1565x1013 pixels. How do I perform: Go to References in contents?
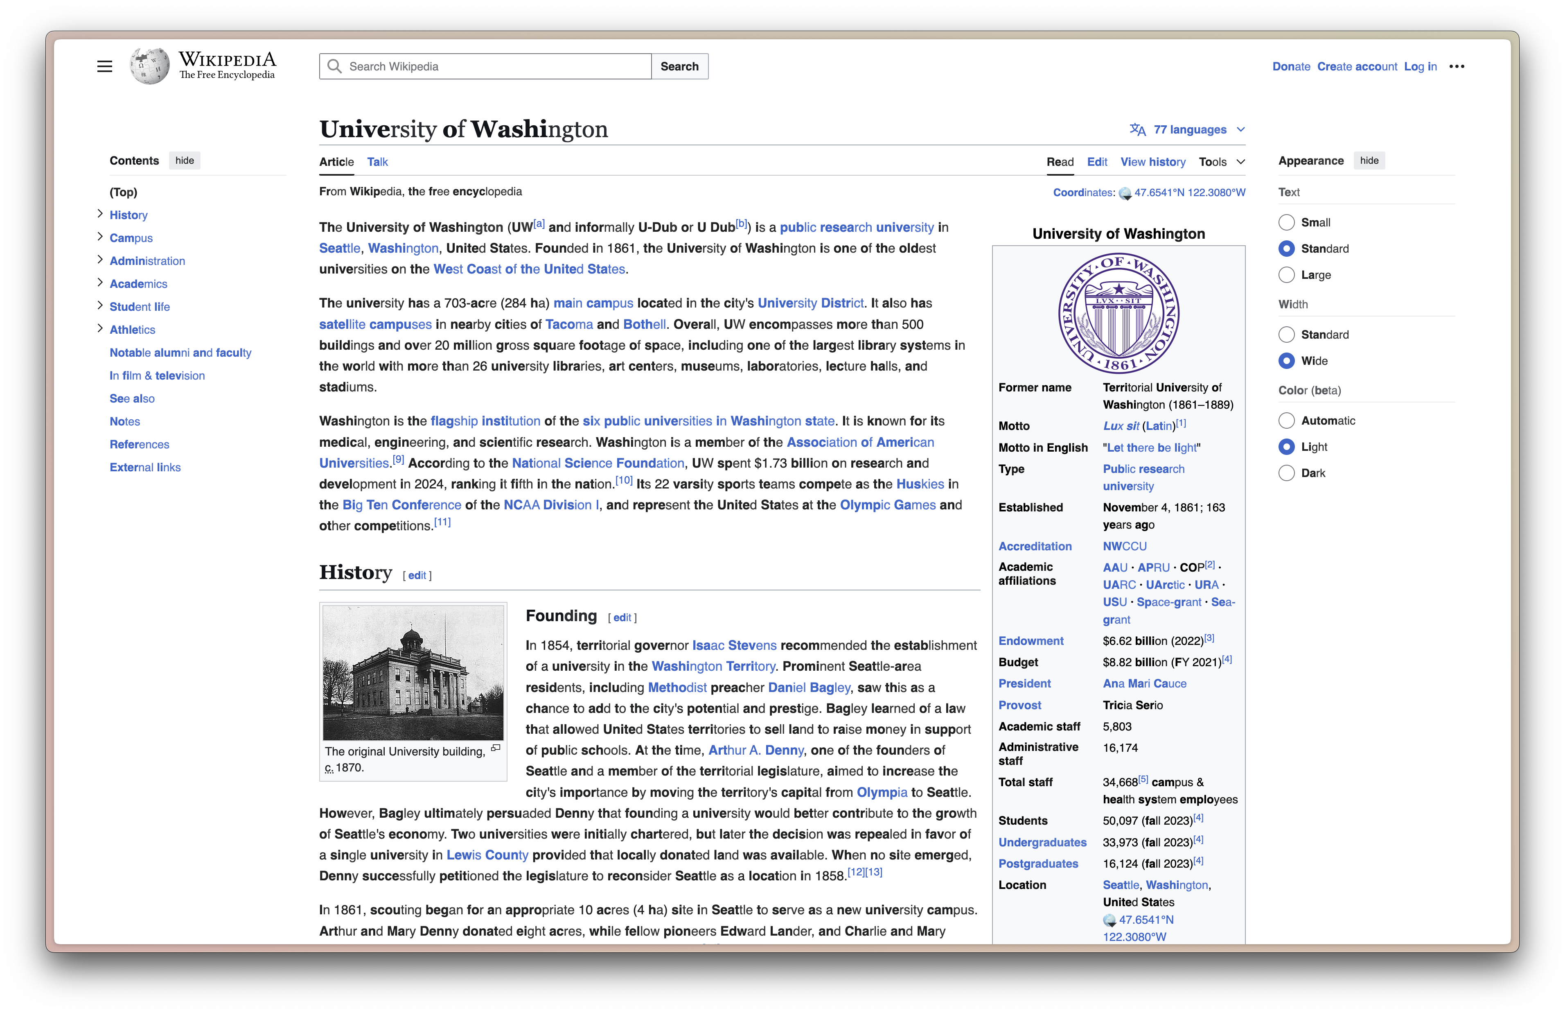tap(139, 445)
